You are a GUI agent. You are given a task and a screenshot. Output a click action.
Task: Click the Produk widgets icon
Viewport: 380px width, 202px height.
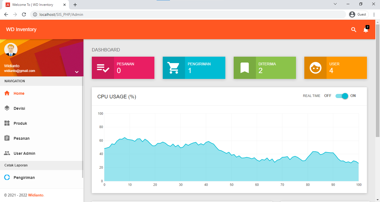(7, 123)
